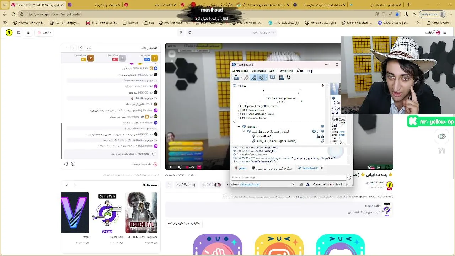Open yteamspeak.com news link
This screenshot has width=455, height=256.
click(250, 185)
